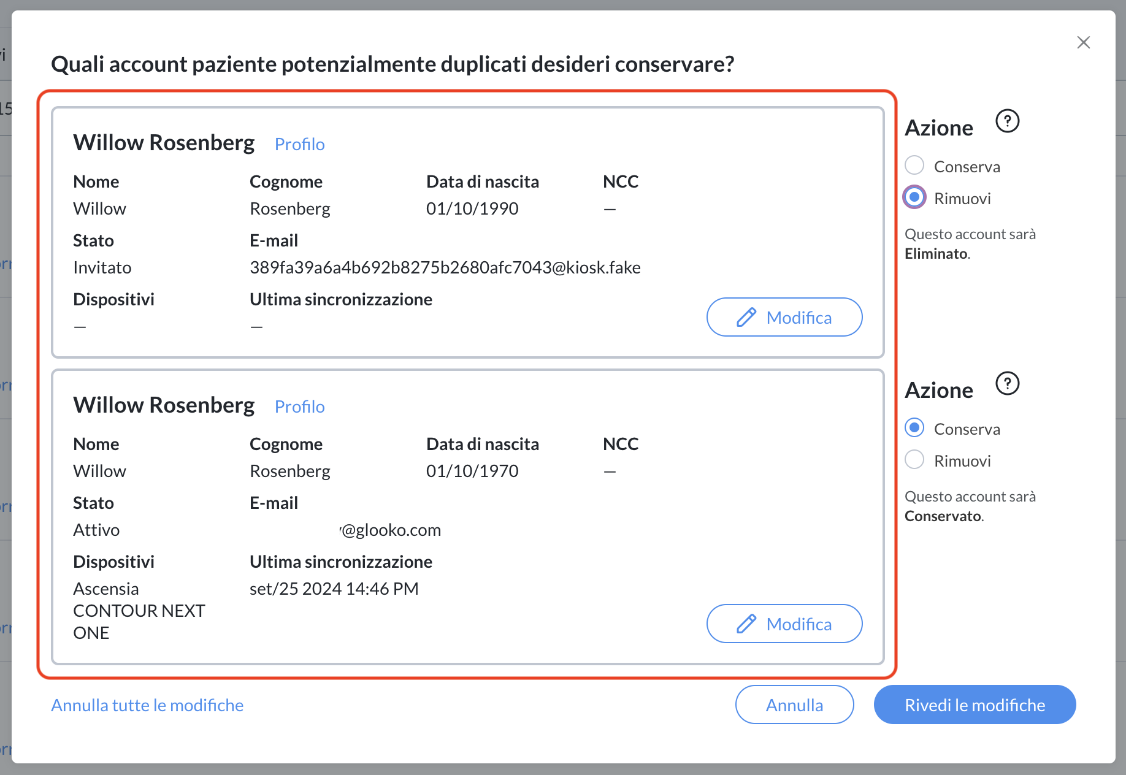Viewport: 1126px width, 775px height.
Task: Click the Eliminato status message
Action: click(970, 243)
